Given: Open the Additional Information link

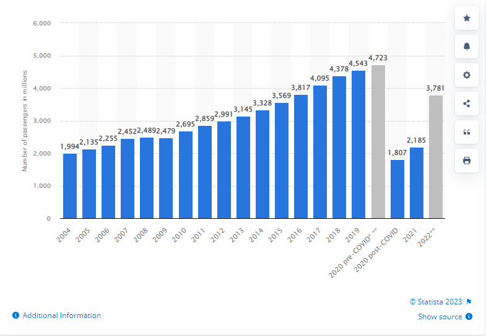Looking at the screenshot, I should tap(62, 316).
